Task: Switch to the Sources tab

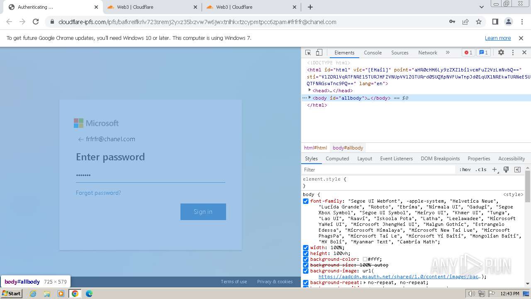Action: click(x=400, y=53)
